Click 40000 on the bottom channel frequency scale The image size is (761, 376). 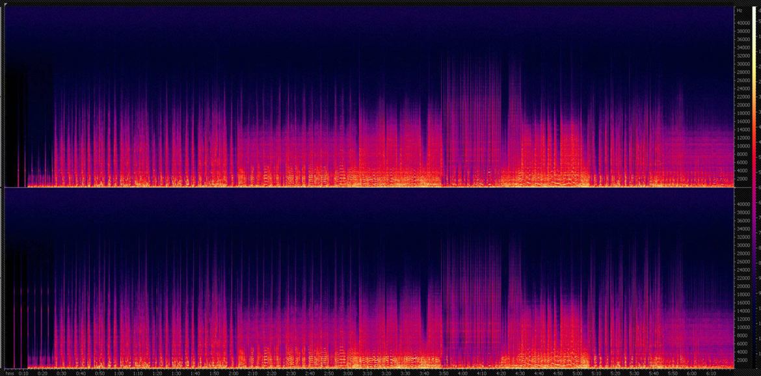[x=743, y=204]
